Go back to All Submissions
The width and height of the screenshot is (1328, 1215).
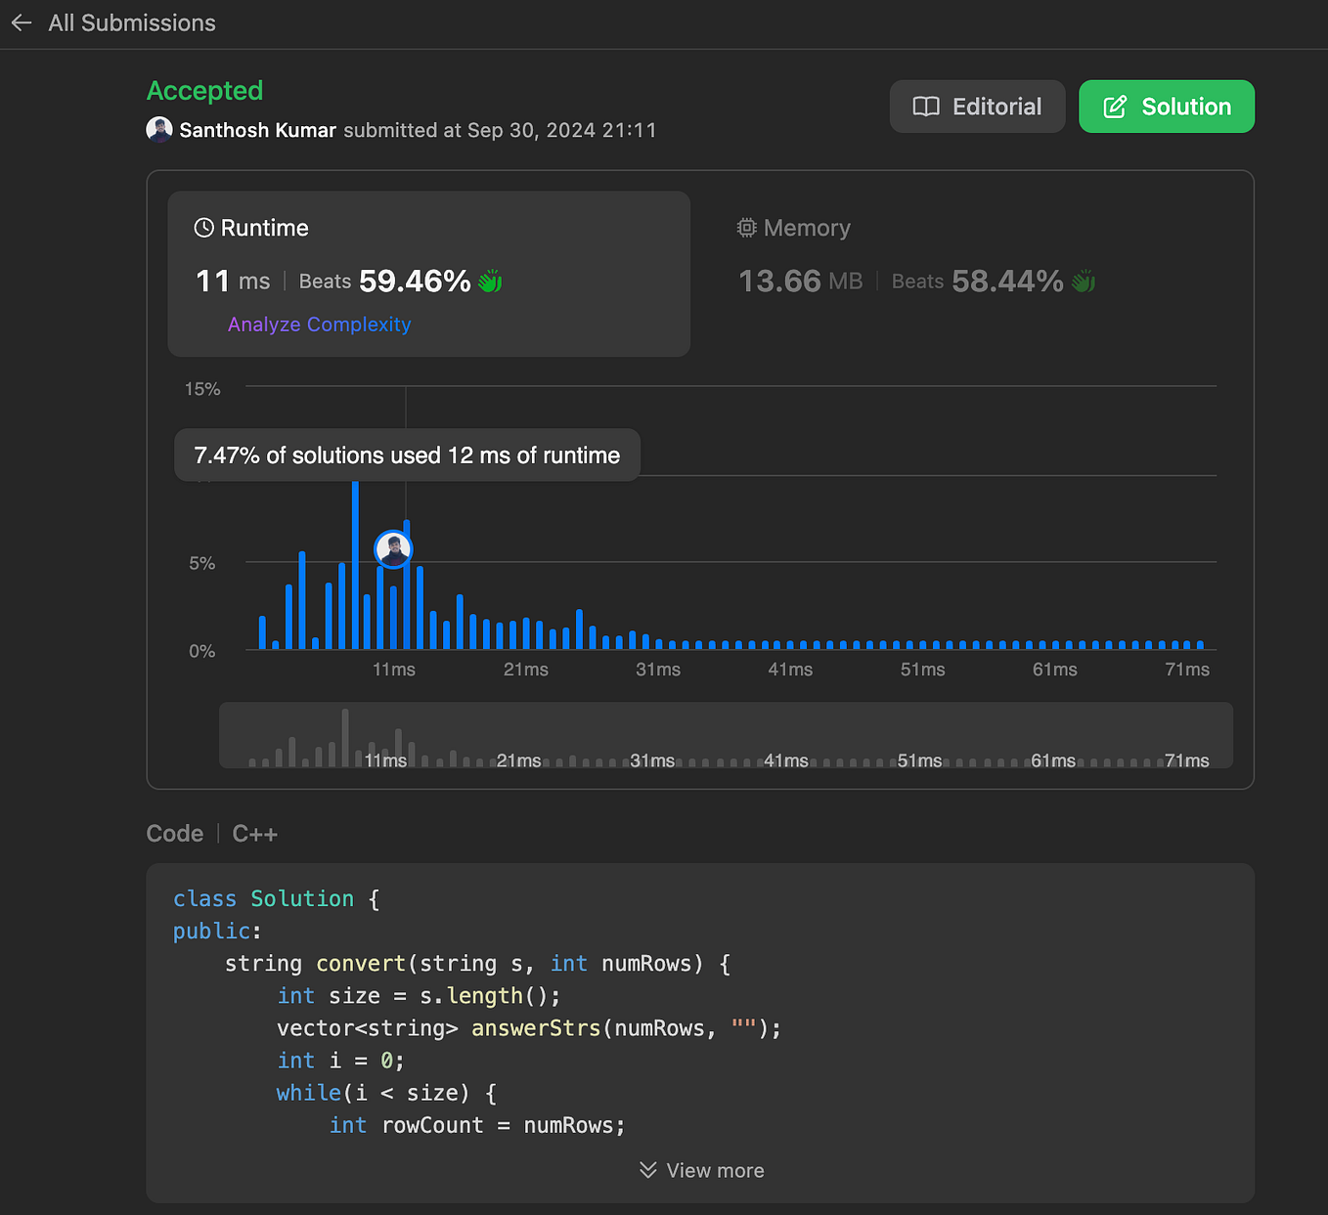pyautogui.click(x=132, y=23)
